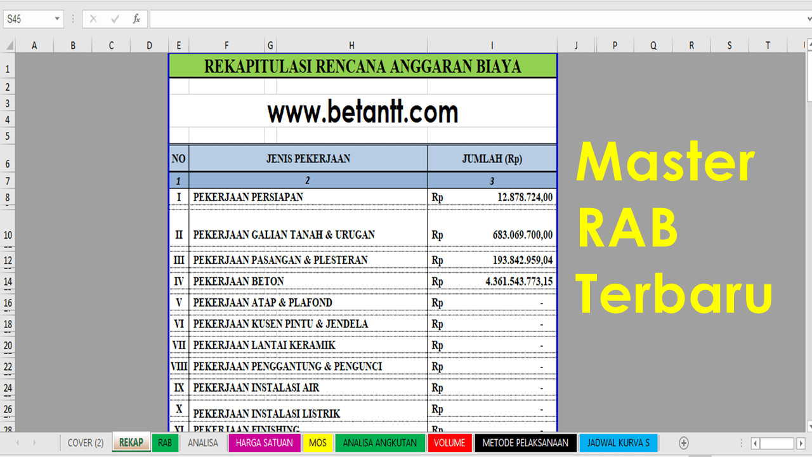Select PEKERJAAN PASANGAN & PLESTERAN cell
The image size is (812, 457).
pos(308,260)
